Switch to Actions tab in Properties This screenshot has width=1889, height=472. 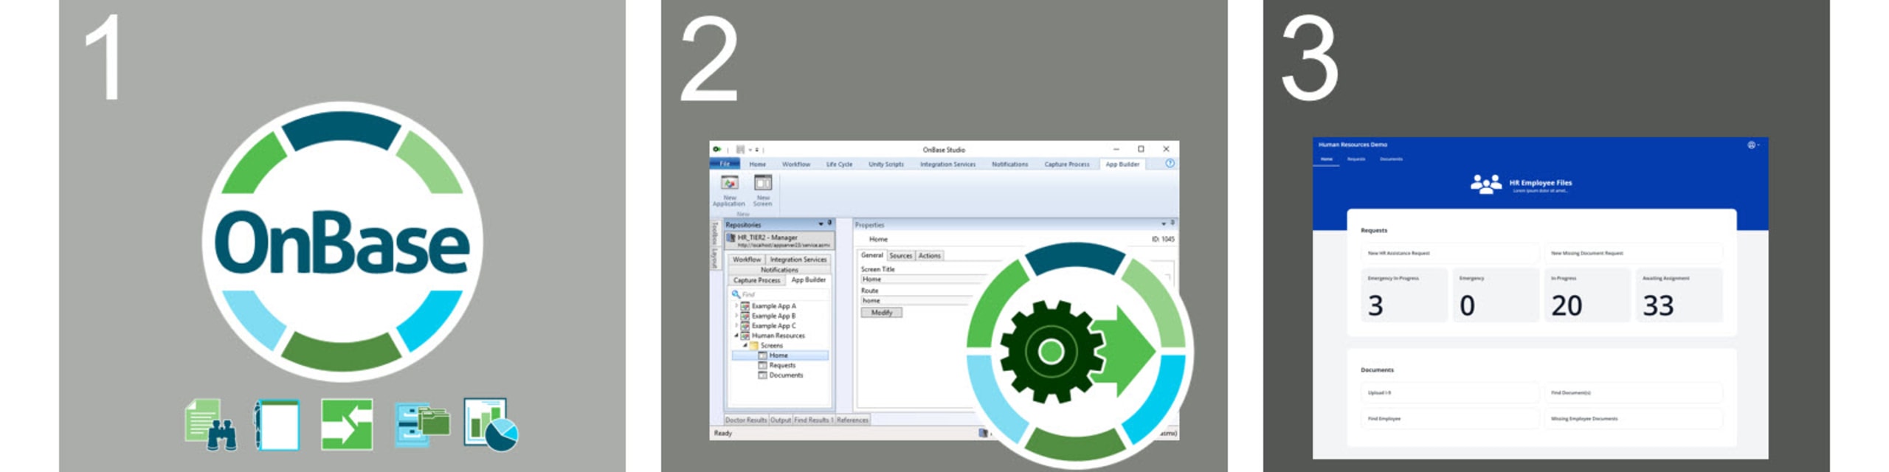coord(929,255)
